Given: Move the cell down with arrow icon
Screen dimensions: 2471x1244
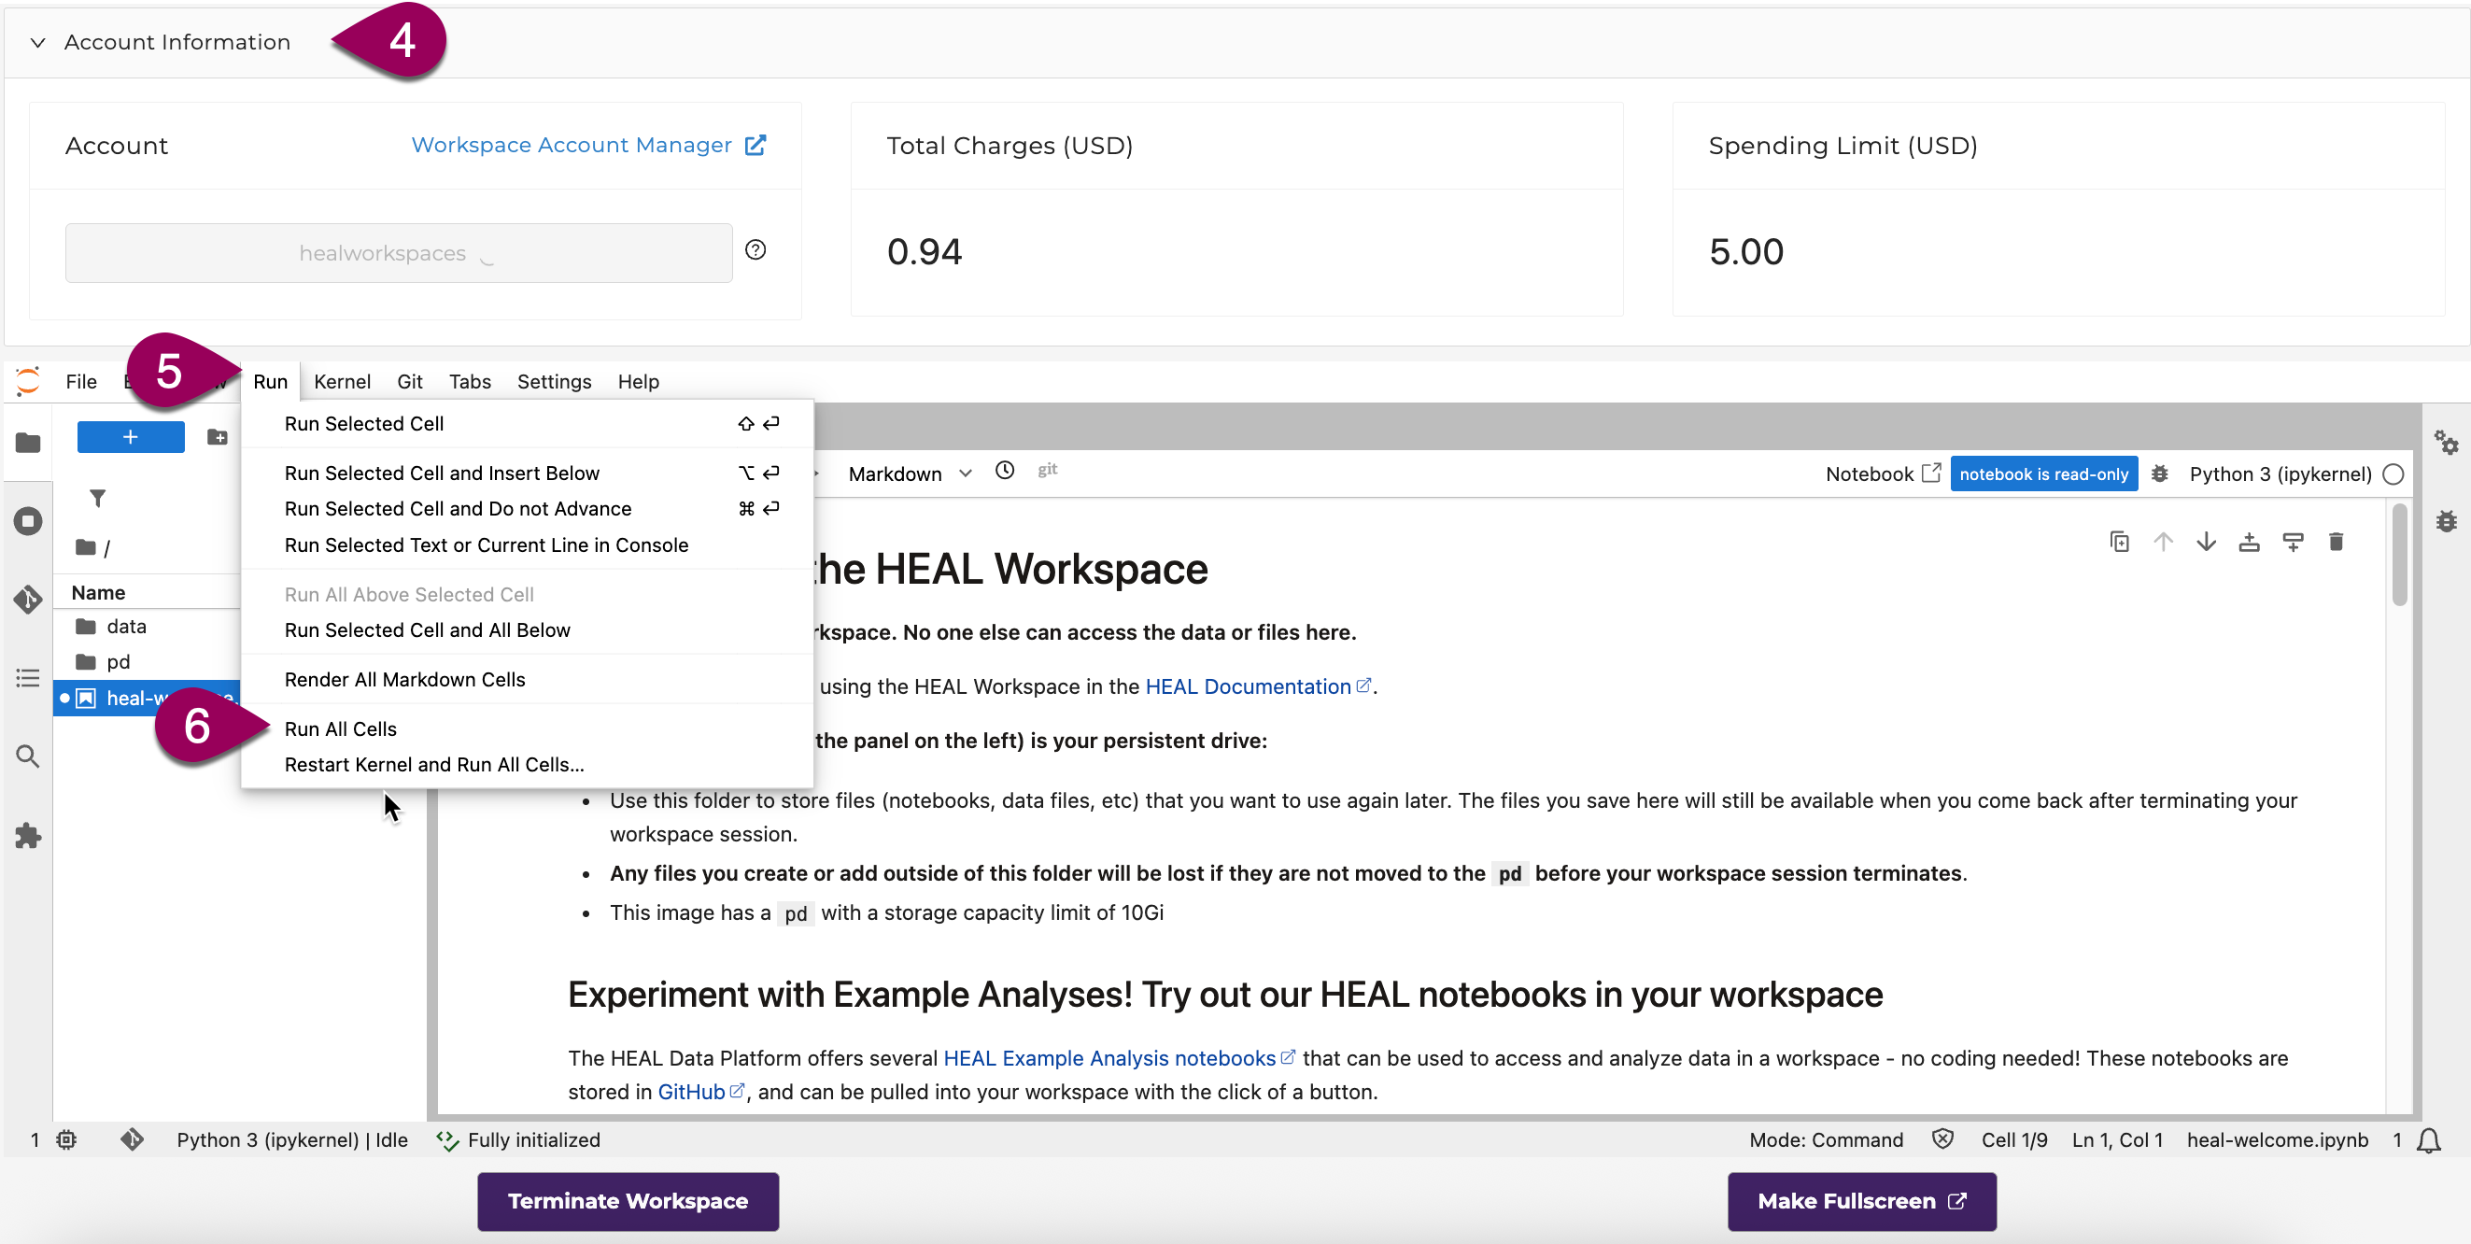Looking at the screenshot, I should [x=2206, y=542].
